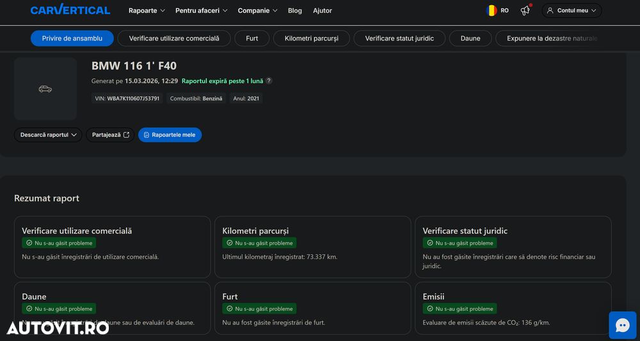The height and width of the screenshot is (341, 640).
Task: Switch to Kilometri parcurși tab
Action: pos(312,38)
